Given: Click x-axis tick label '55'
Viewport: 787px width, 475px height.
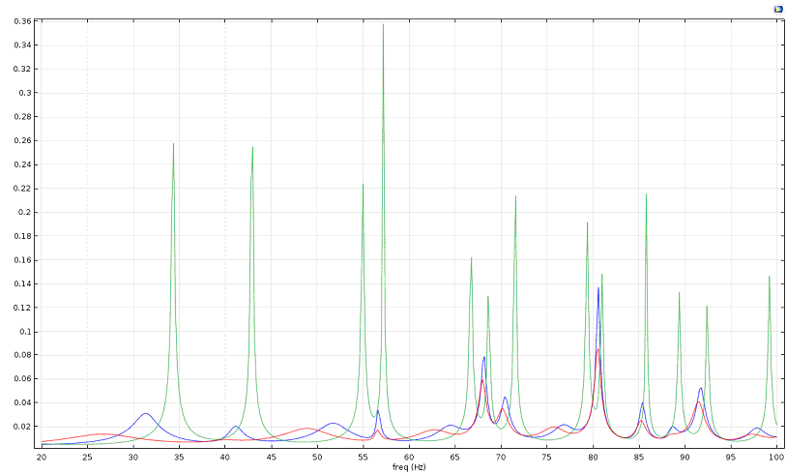Looking at the screenshot, I should point(363,457).
